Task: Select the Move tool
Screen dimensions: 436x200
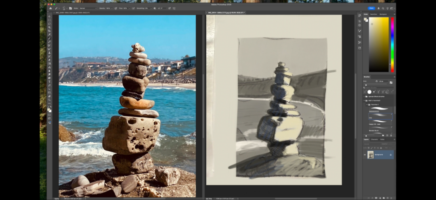Action: tap(49, 16)
